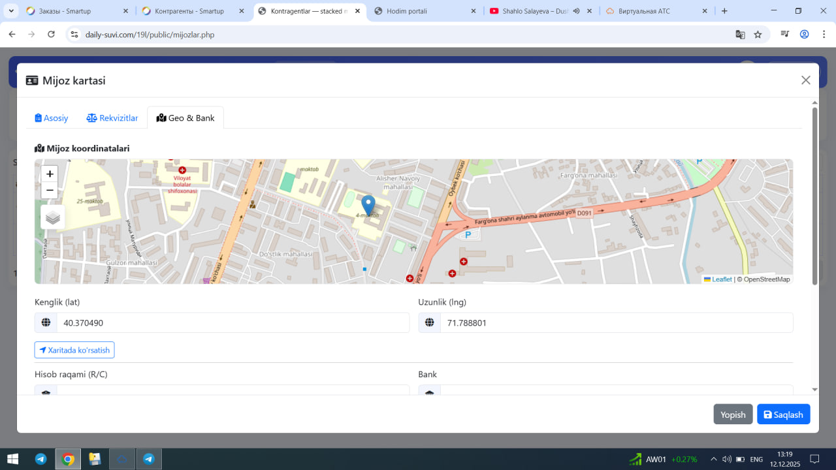836x470 pixels.
Task: Save with the Saqlash button
Action: coord(783,415)
